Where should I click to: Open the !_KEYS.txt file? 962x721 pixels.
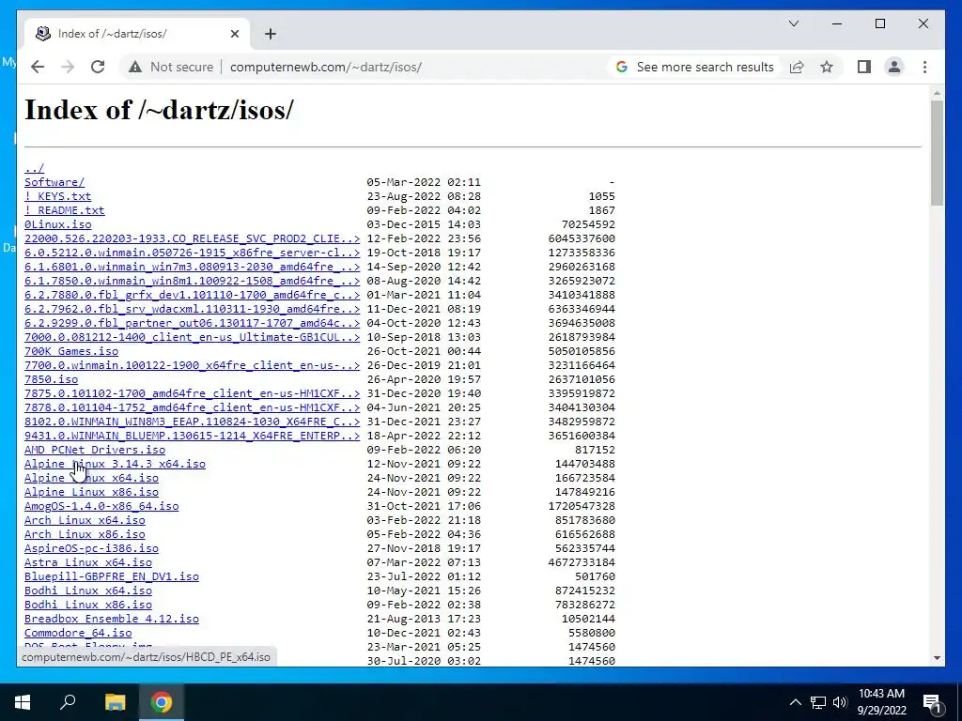pos(57,196)
